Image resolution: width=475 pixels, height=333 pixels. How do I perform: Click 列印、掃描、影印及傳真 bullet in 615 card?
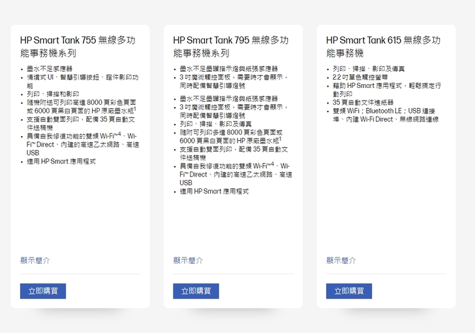click(x=369, y=69)
